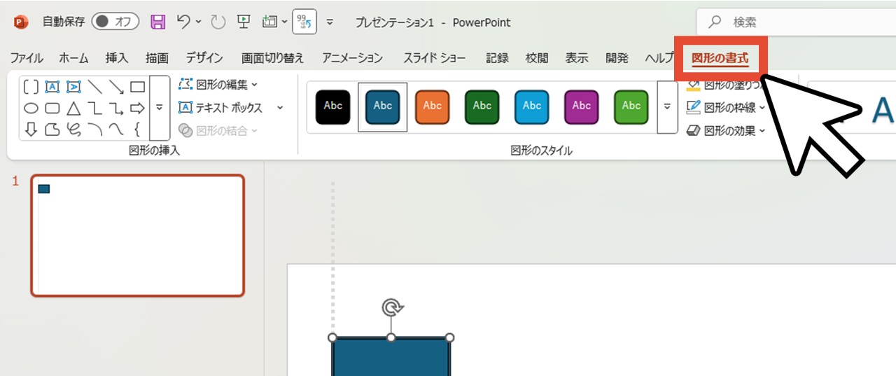
Task: Switch to the ホーム tab
Action: tap(73, 58)
